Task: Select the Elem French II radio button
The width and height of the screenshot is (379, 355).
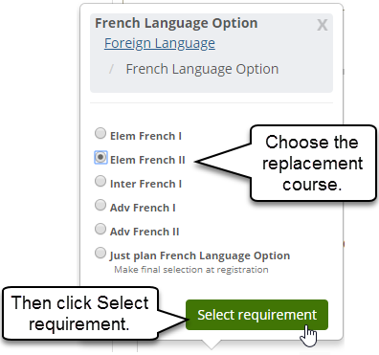Action: 100,157
